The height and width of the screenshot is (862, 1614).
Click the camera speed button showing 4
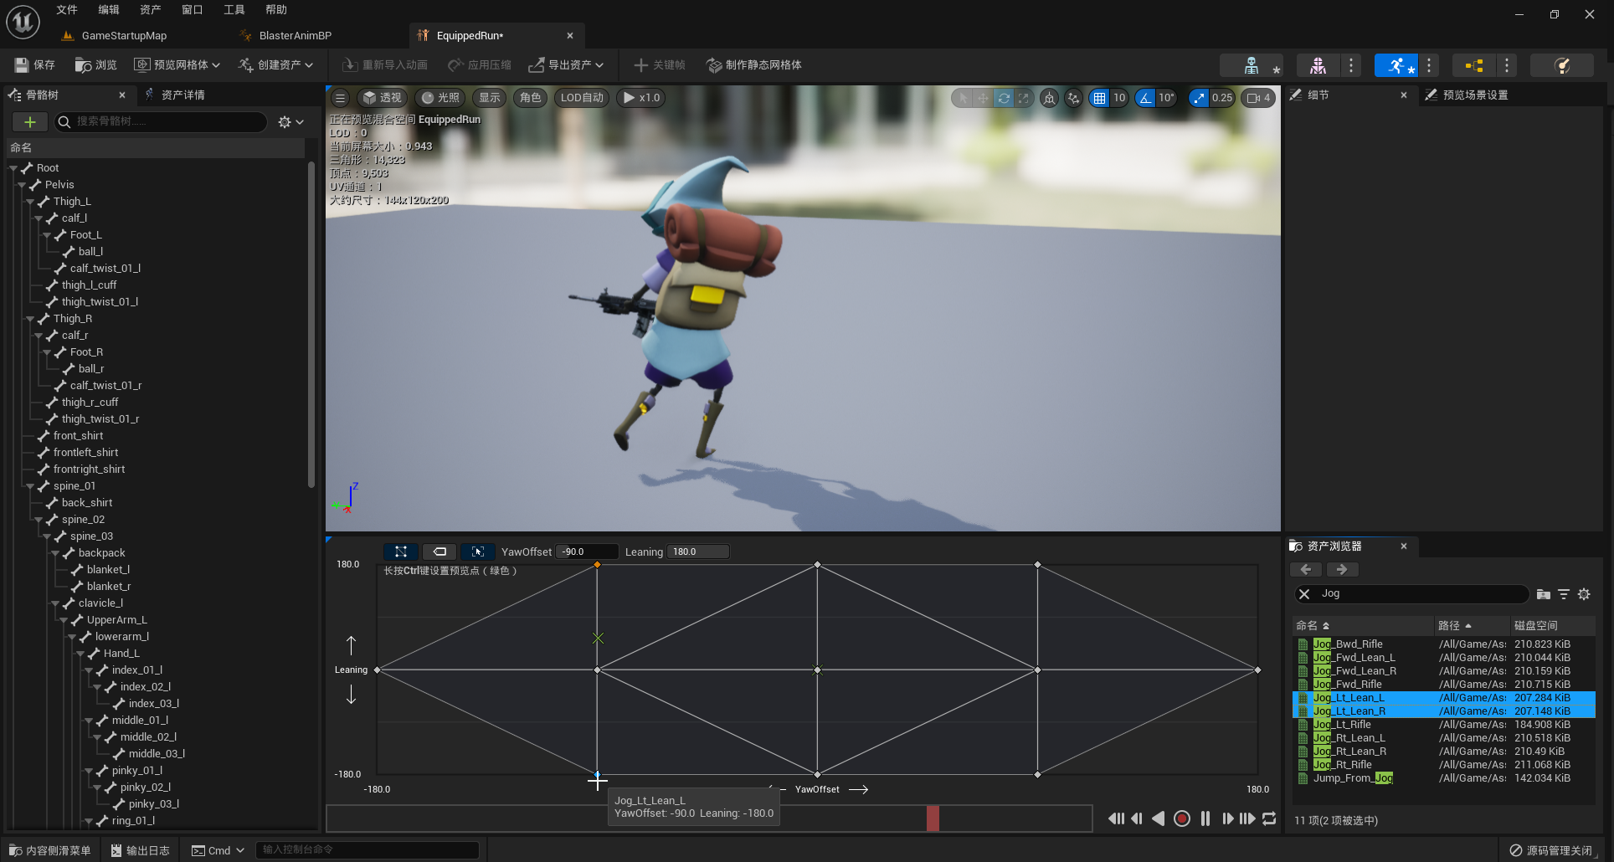[x=1258, y=98]
